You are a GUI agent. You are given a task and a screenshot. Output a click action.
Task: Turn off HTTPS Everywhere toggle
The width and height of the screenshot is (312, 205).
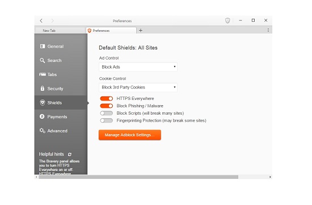107,99
